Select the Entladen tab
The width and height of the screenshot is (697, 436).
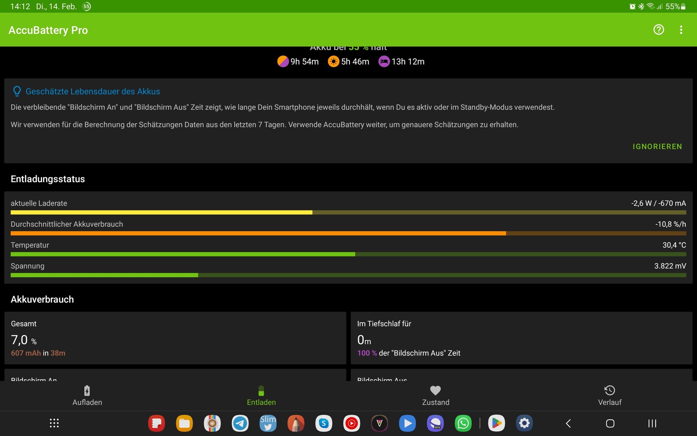coord(261,396)
